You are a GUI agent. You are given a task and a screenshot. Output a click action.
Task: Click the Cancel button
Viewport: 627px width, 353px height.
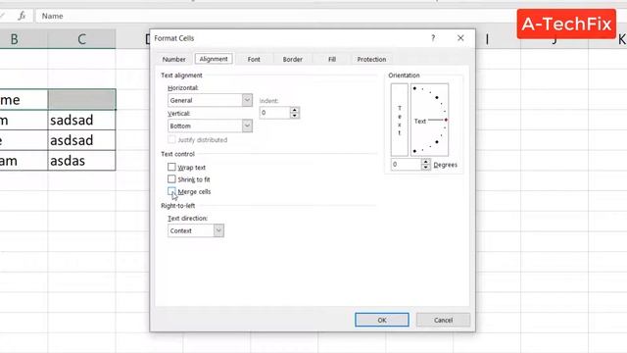point(443,320)
